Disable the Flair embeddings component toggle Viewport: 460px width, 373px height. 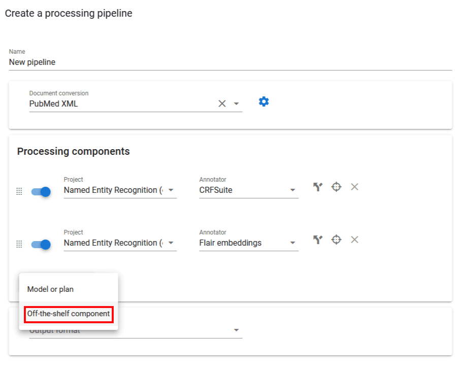click(41, 245)
